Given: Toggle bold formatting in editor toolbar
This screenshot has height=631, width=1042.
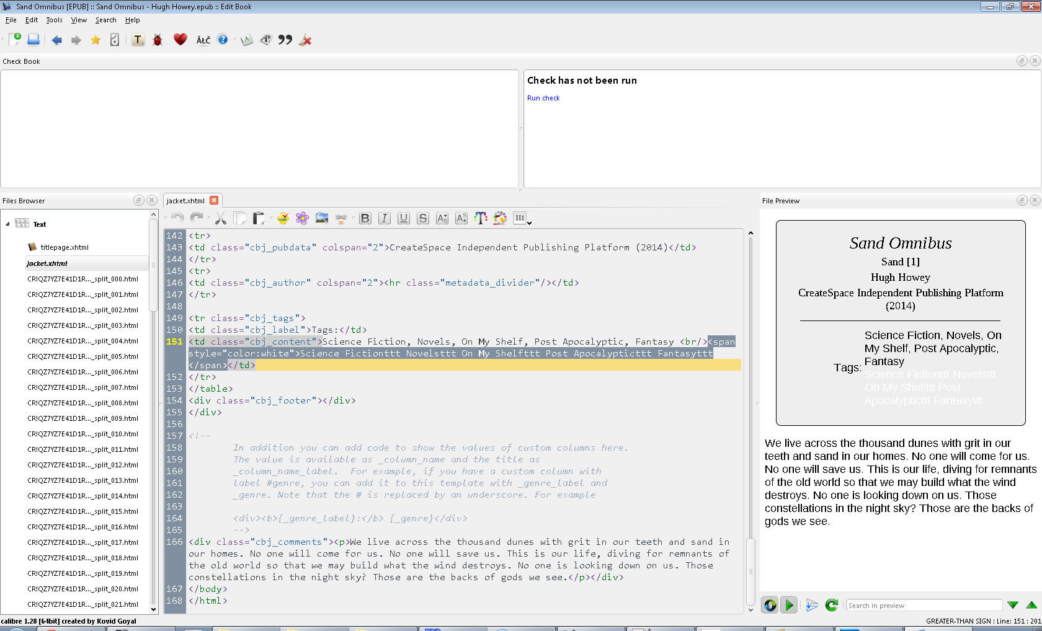Looking at the screenshot, I should point(365,218).
